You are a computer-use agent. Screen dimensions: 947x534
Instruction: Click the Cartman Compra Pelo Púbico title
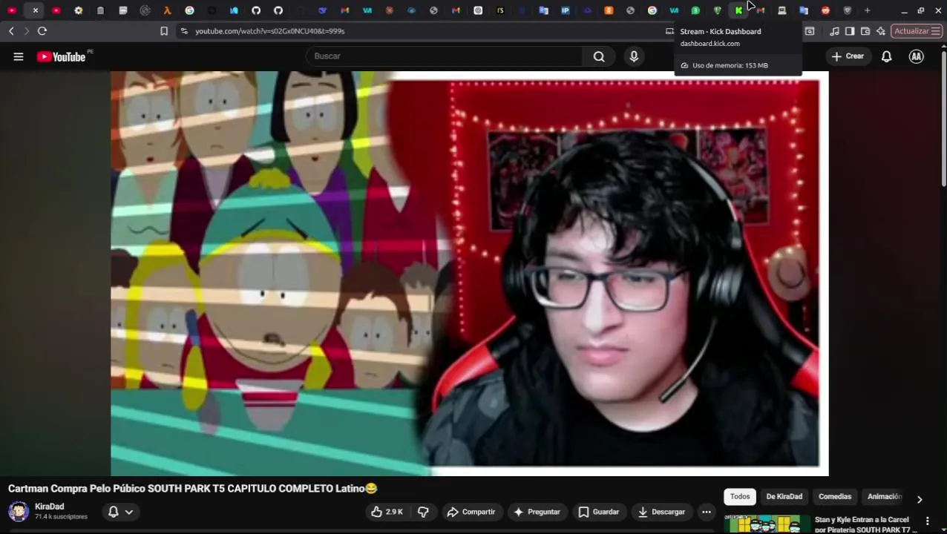(192, 489)
